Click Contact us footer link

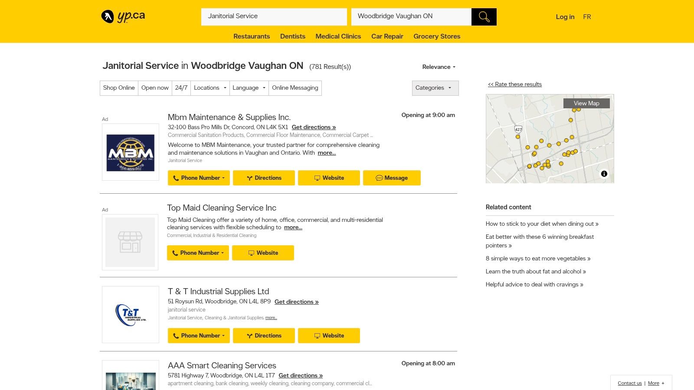click(630, 383)
